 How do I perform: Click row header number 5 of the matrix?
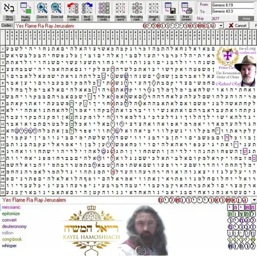[x=3, y=76]
